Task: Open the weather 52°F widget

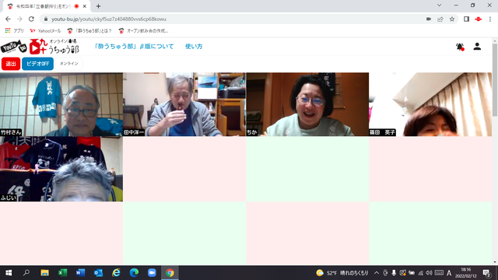Action: 342,273
